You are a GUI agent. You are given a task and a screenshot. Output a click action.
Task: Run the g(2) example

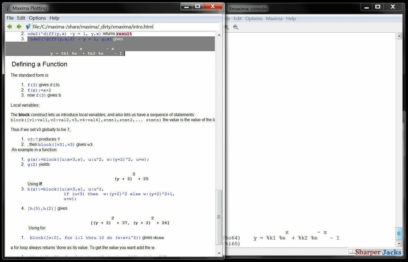point(33,164)
